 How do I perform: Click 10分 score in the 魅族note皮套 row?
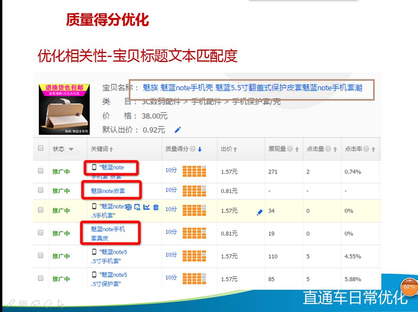pos(171,190)
